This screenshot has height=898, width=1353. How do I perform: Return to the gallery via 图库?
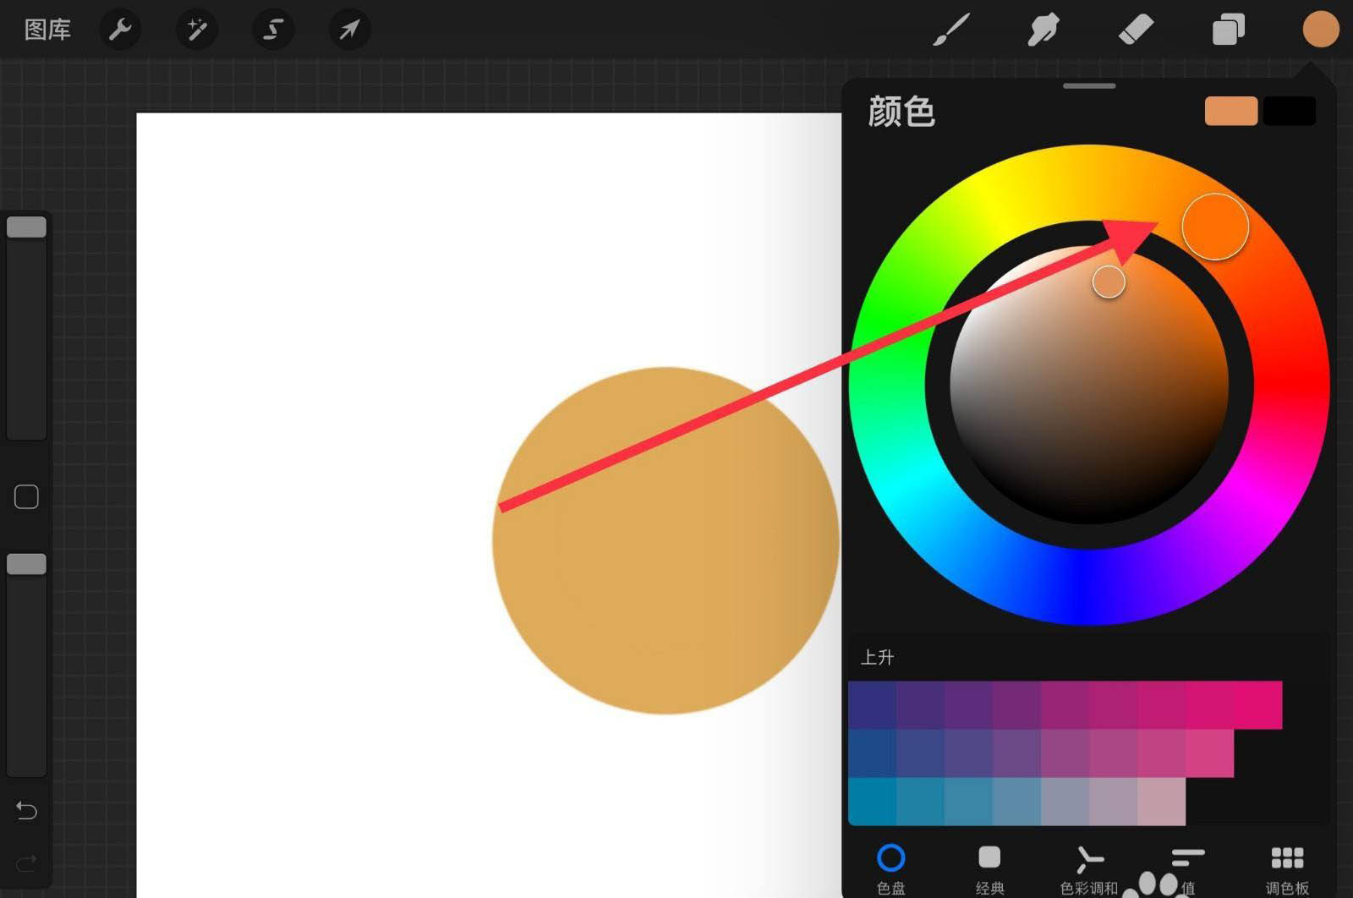[47, 30]
